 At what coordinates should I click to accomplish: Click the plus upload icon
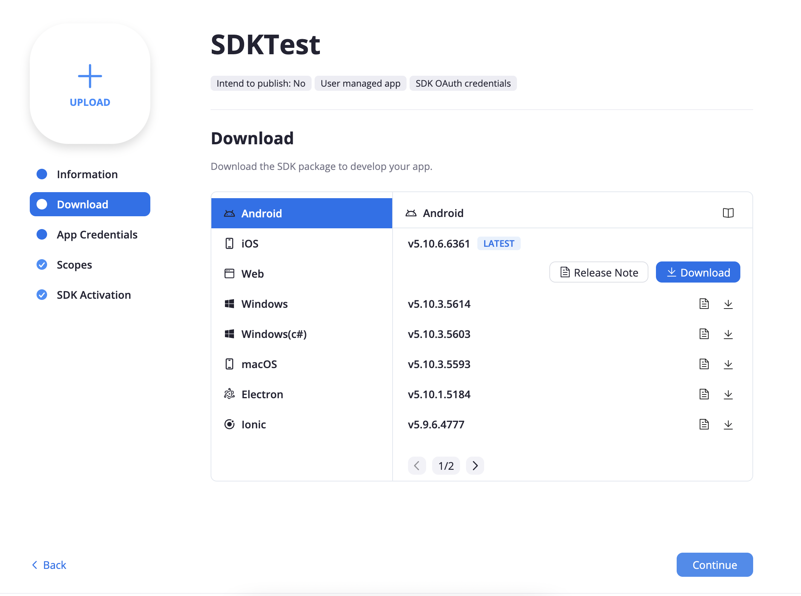pyautogui.click(x=90, y=76)
